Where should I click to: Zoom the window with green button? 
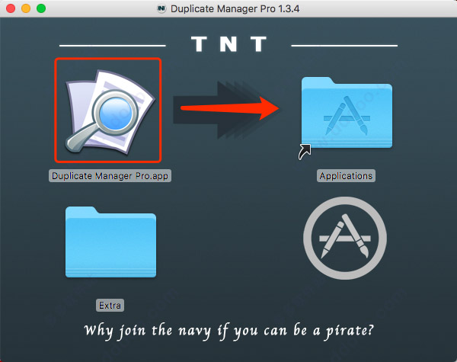[41, 8]
